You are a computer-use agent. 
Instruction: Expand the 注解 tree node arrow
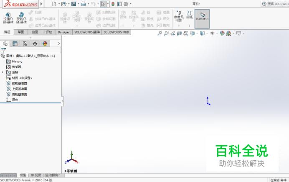(x=3, y=72)
